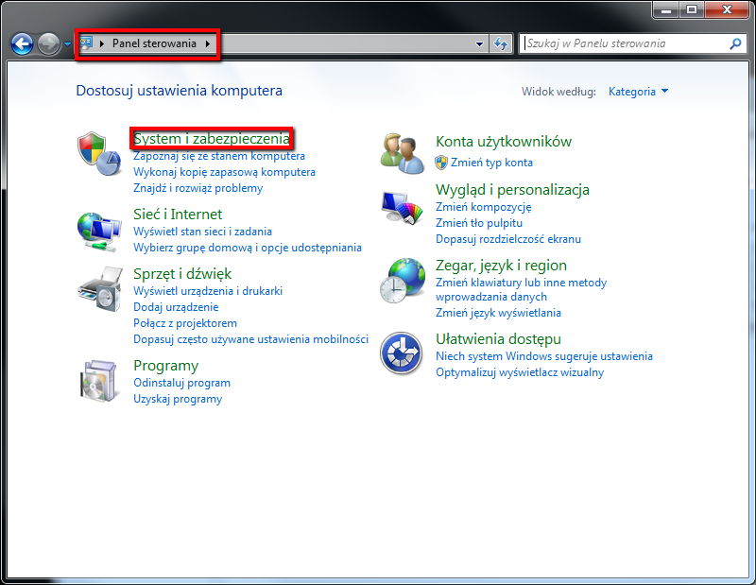Click the Zmień tło pulpitu link

479,223
